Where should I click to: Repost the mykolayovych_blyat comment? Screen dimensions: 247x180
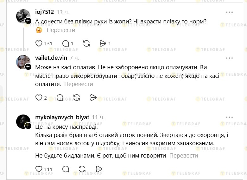pos(82,169)
